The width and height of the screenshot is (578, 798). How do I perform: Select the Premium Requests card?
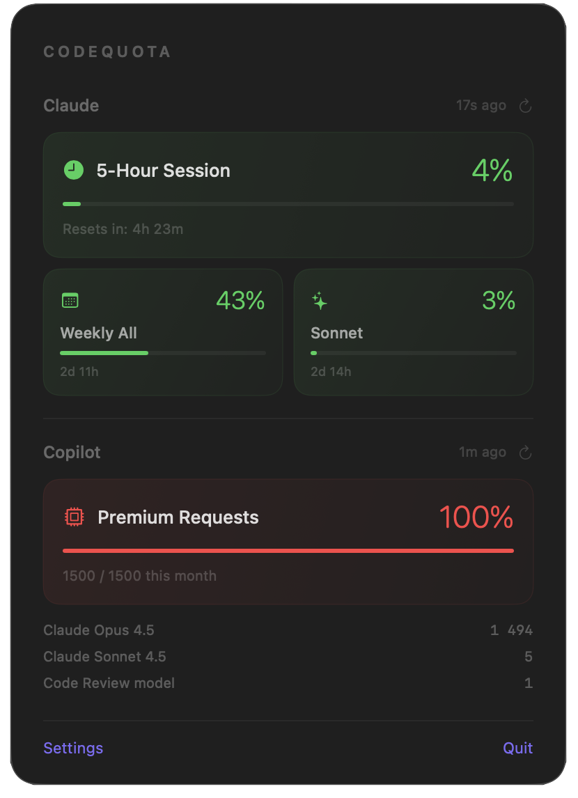click(x=288, y=541)
